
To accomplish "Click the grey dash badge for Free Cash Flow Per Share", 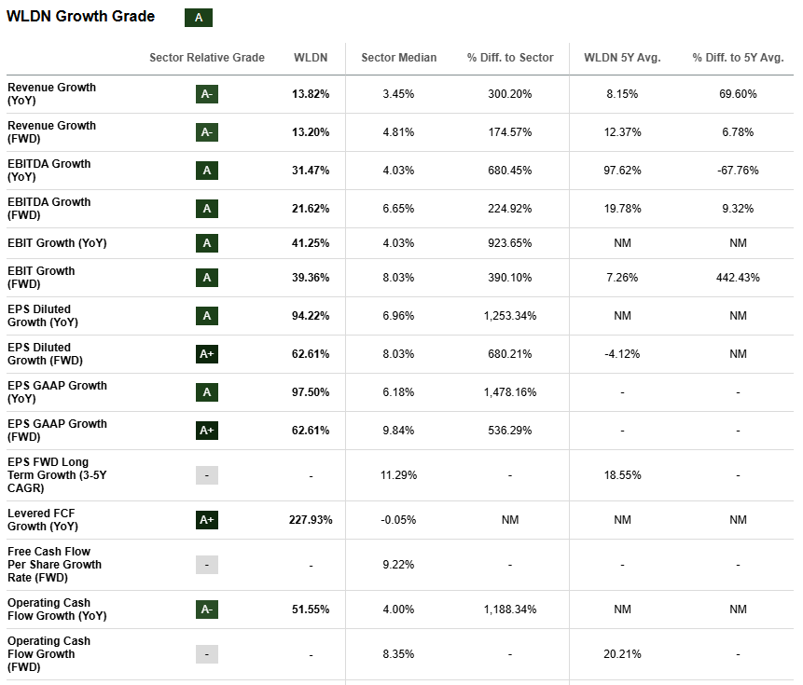I will pyautogui.click(x=207, y=565).
